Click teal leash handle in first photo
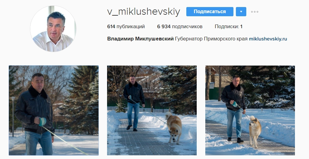 click(x=42, y=122)
